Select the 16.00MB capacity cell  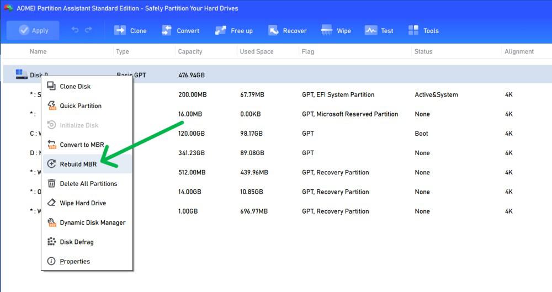[x=190, y=114]
